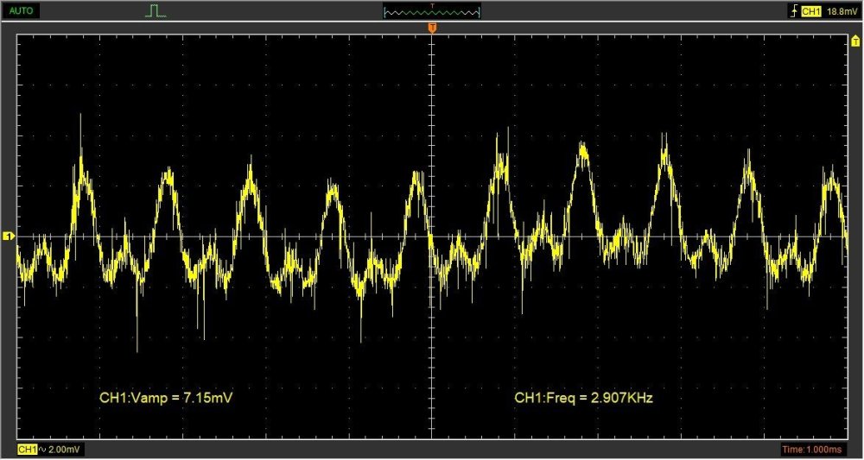Click the rising edge trigger icon
The width and height of the screenshot is (864, 460).
click(x=792, y=11)
